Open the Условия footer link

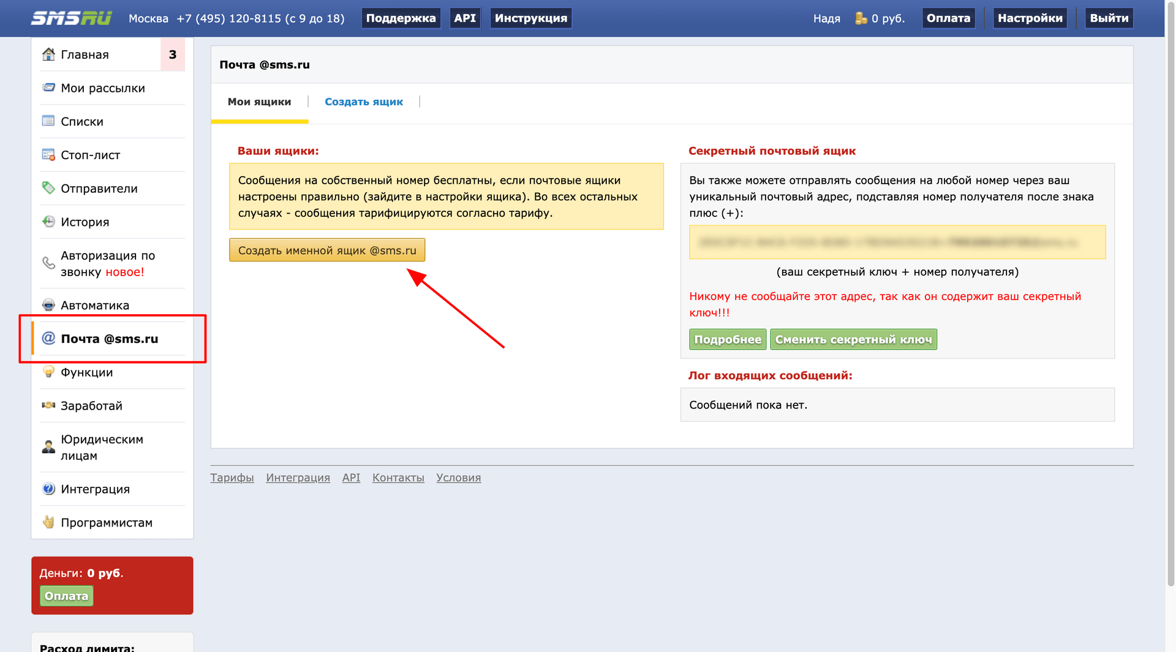point(459,478)
